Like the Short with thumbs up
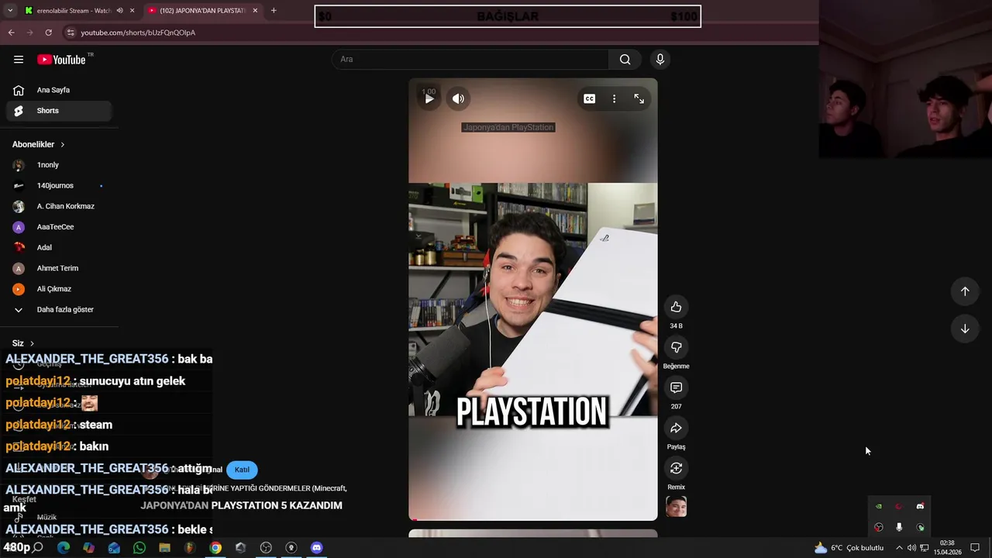Viewport: 992px width, 558px height. click(676, 307)
